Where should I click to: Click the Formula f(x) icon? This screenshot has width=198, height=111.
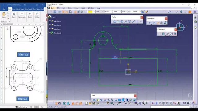(x=126, y=103)
